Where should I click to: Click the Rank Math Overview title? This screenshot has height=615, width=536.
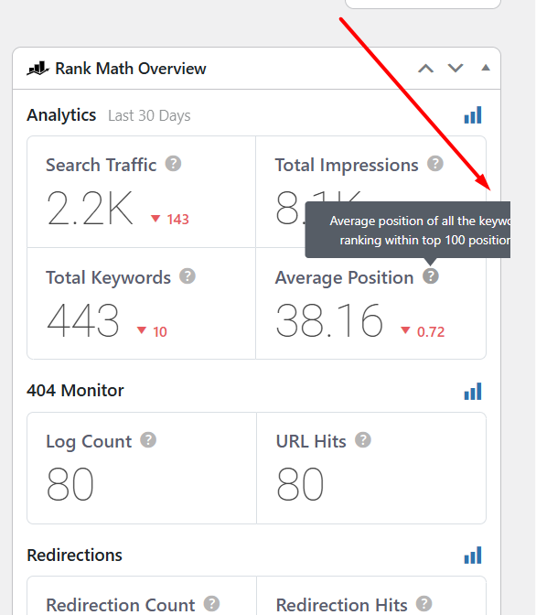pyautogui.click(x=131, y=69)
